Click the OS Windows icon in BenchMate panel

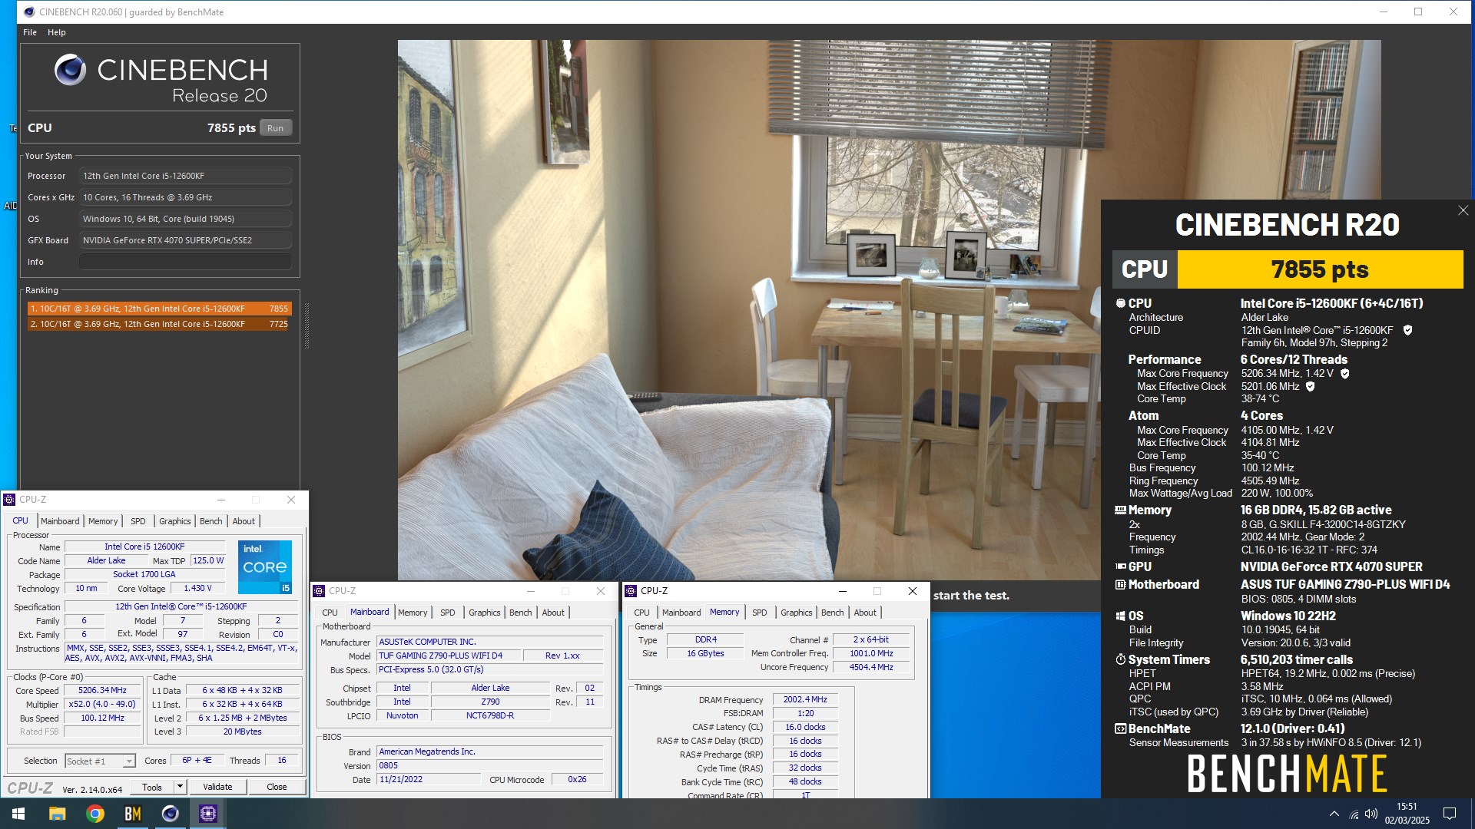click(1121, 616)
